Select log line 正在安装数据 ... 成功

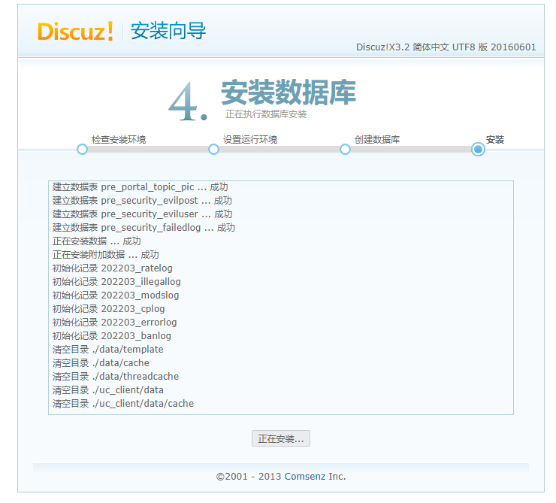96,241
